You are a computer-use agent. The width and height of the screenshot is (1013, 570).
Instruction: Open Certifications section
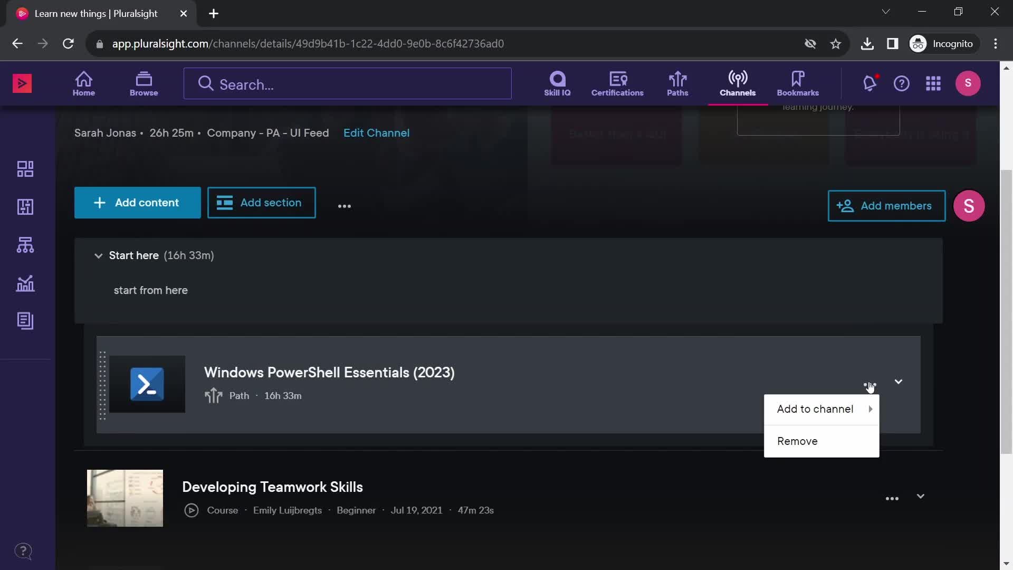(x=618, y=83)
